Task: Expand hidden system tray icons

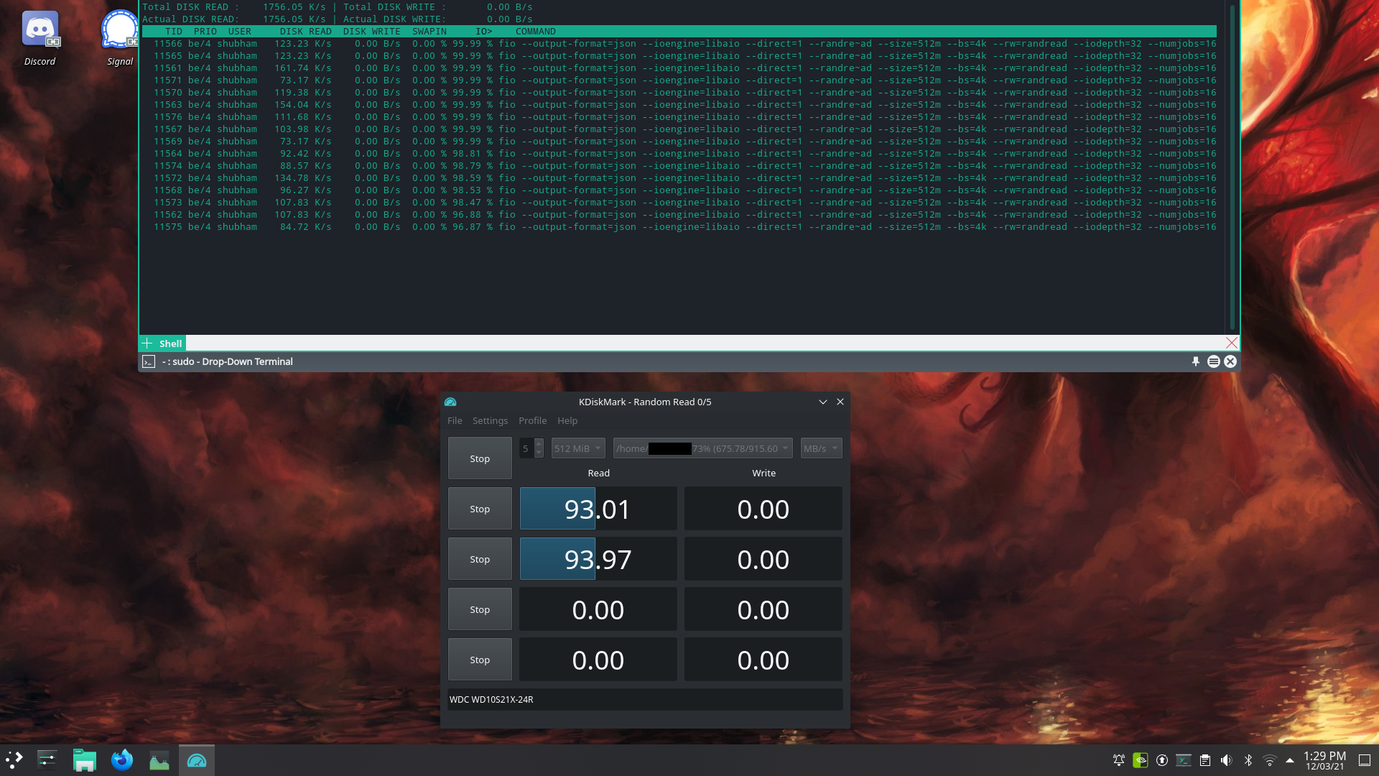Action: tap(1290, 759)
